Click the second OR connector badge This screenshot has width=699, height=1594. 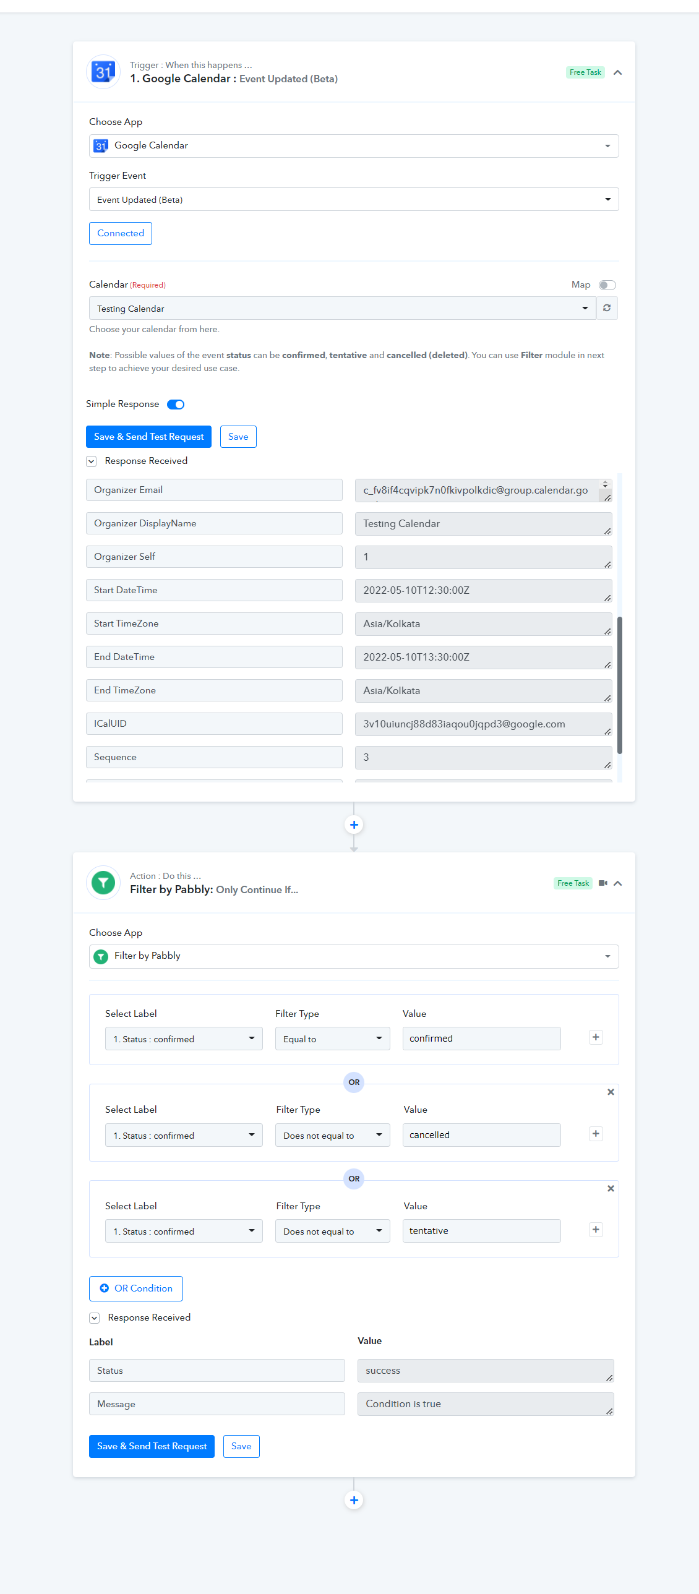(x=354, y=1179)
